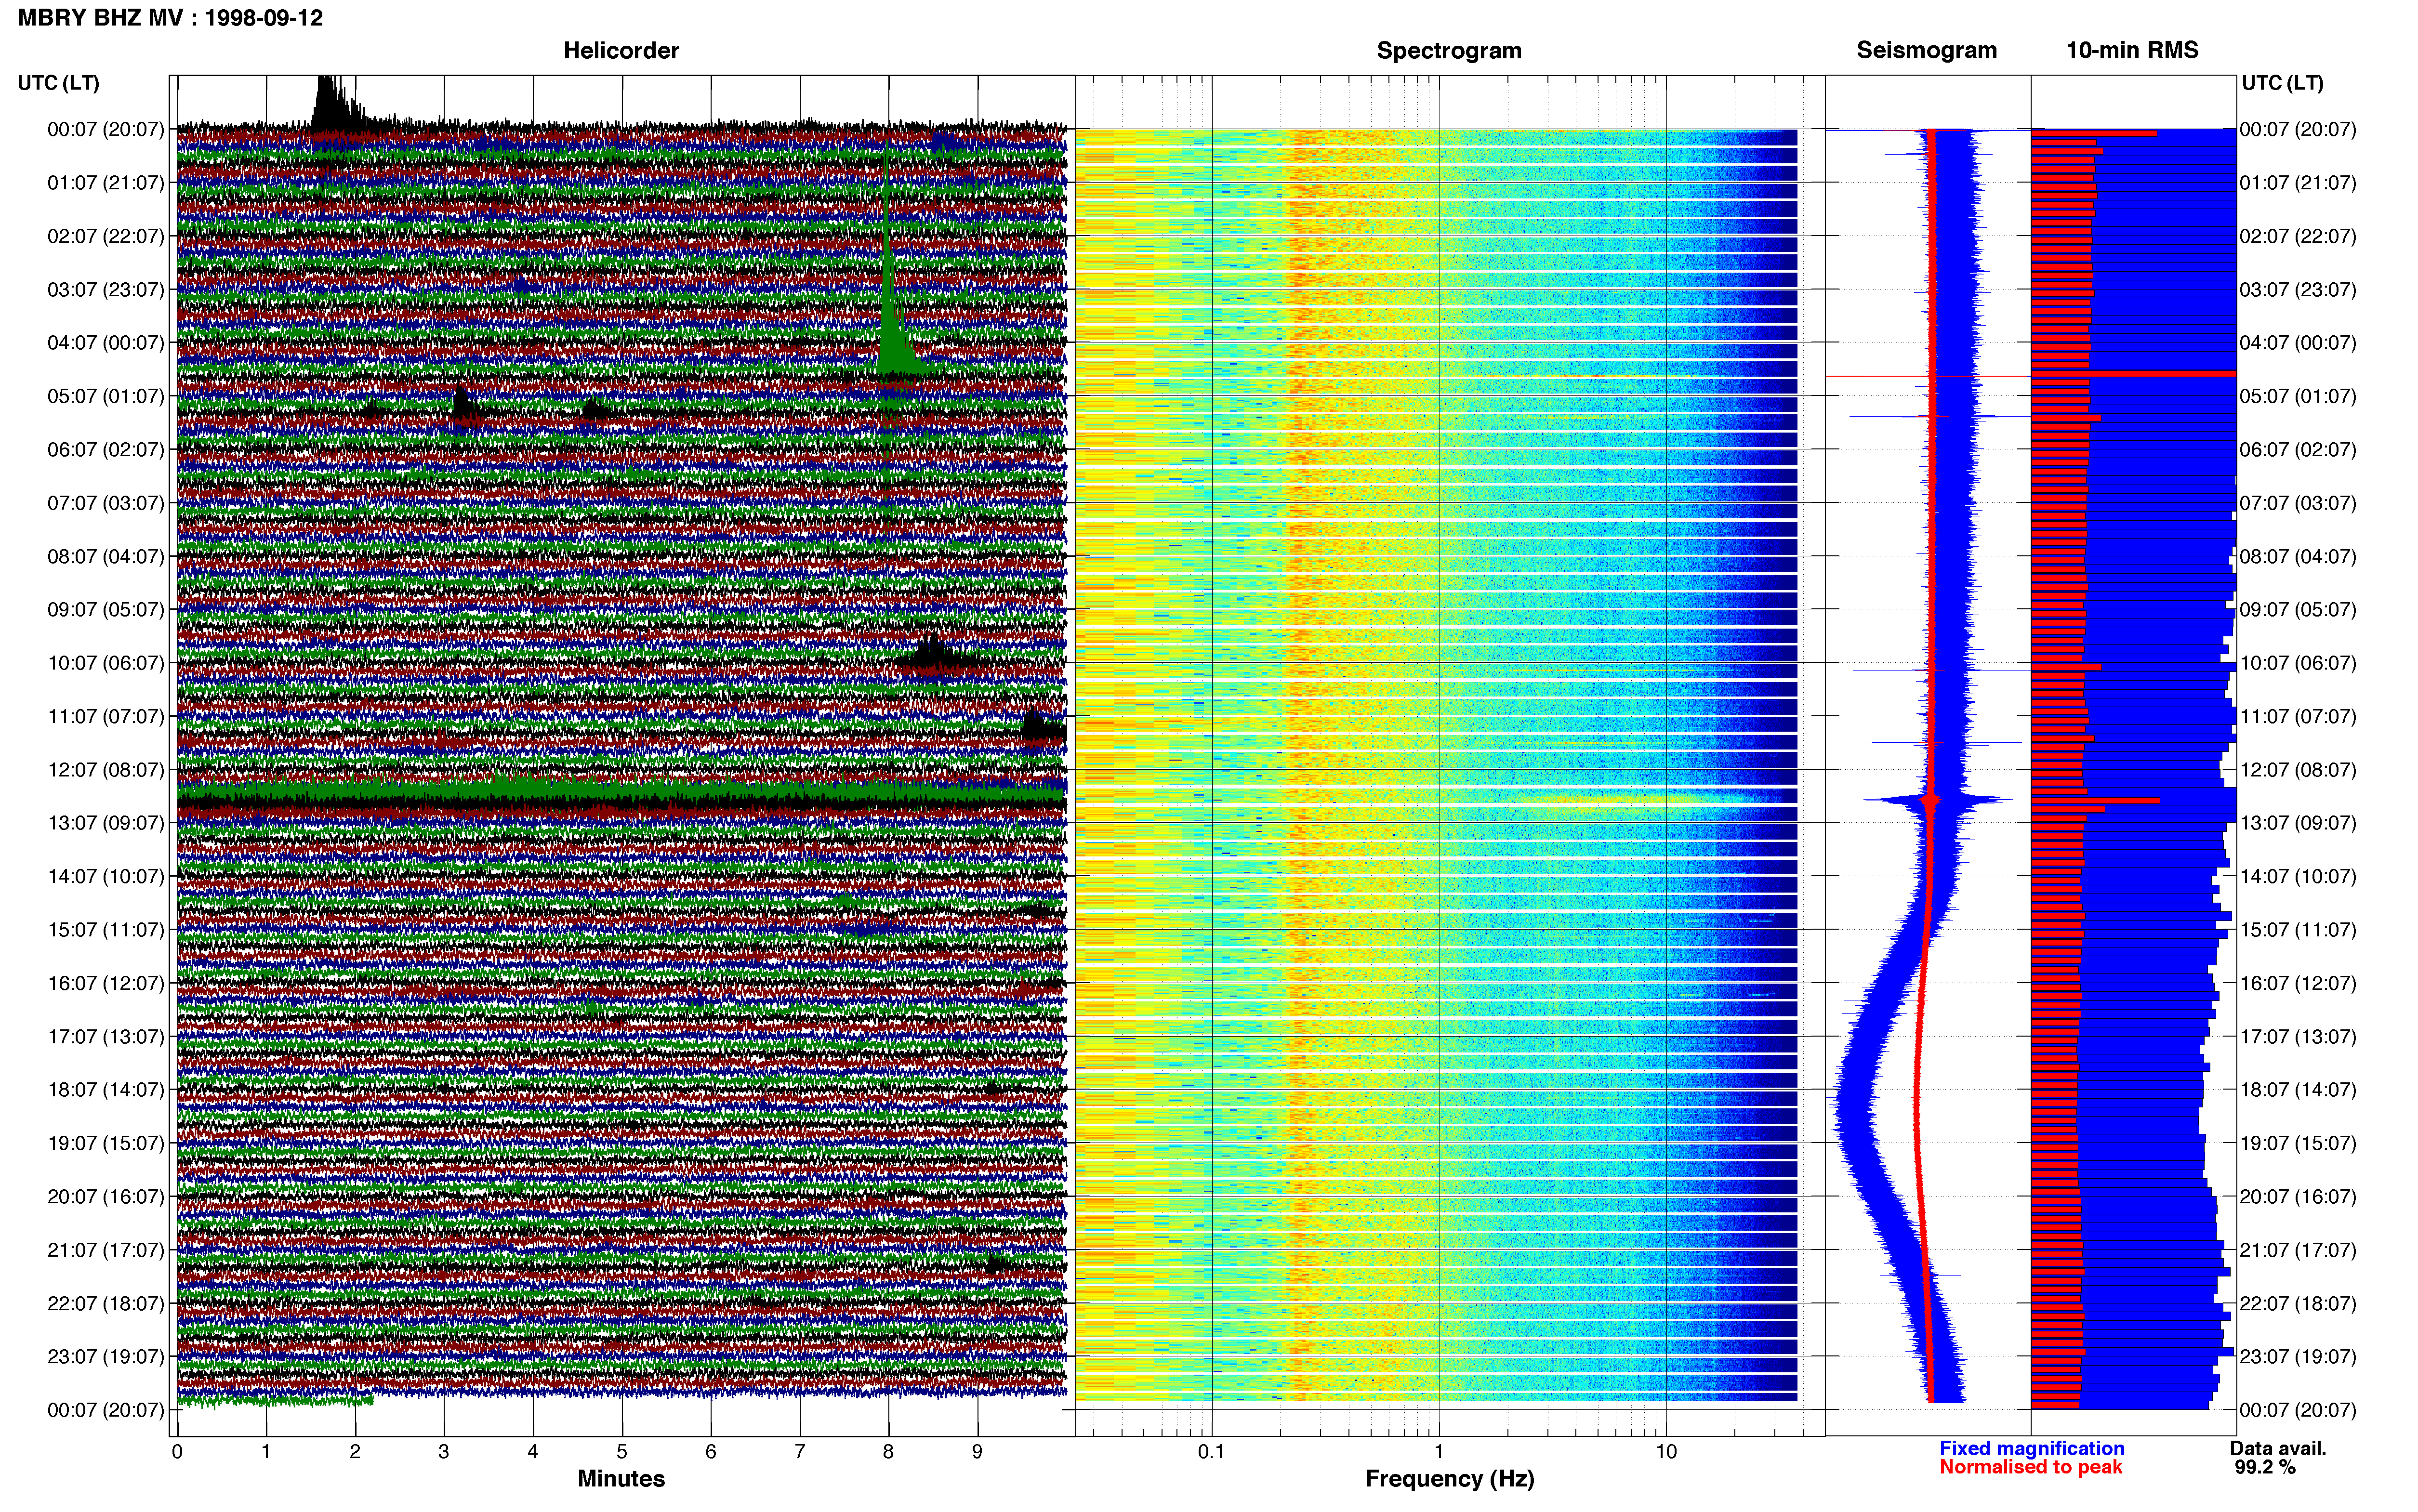The width and height of the screenshot is (2418, 1512).
Task: Click the top '00:07 (20:07)' Helicorder time label
Action: [x=105, y=129]
